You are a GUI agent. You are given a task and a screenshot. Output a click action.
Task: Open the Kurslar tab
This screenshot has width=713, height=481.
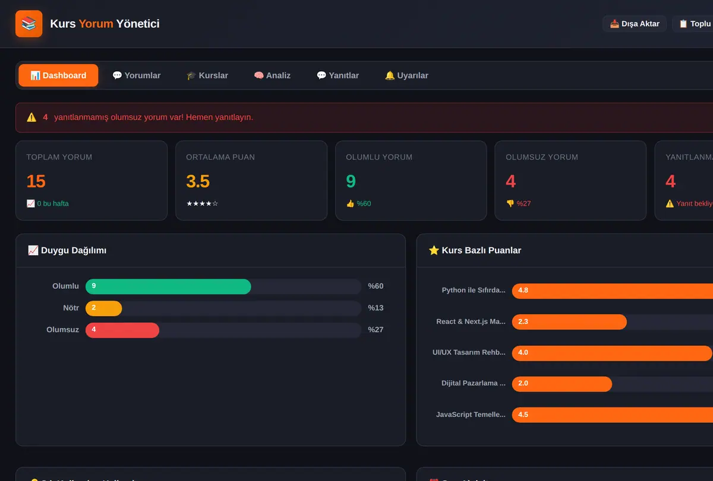click(x=207, y=75)
